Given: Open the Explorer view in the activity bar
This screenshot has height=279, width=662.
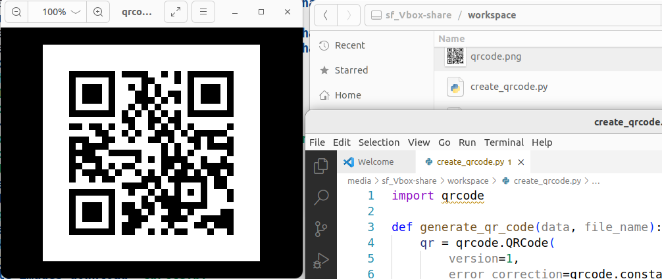Looking at the screenshot, I should point(321,165).
